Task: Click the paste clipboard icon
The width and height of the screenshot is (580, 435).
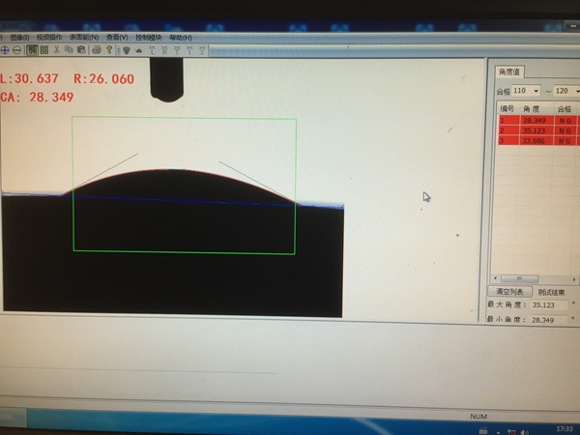Action: coord(81,49)
